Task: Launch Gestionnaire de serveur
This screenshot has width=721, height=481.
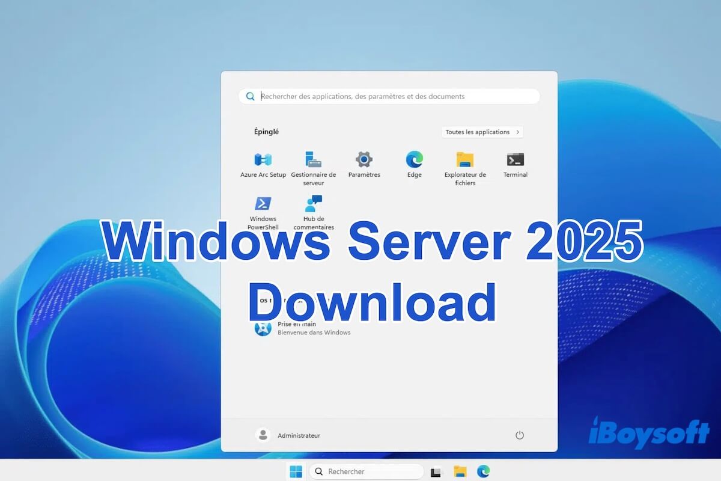Action: click(x=313, y=161)
